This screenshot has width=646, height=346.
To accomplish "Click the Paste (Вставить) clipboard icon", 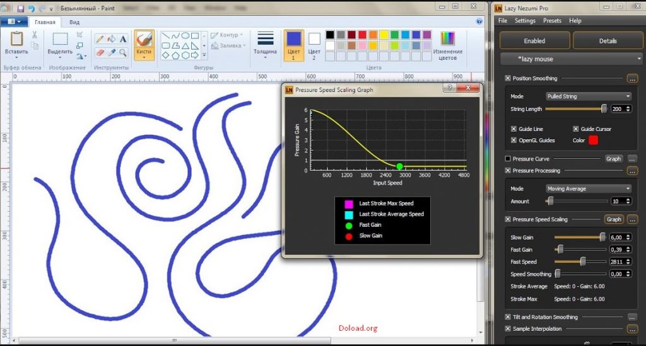I will (x=16, y=38).
